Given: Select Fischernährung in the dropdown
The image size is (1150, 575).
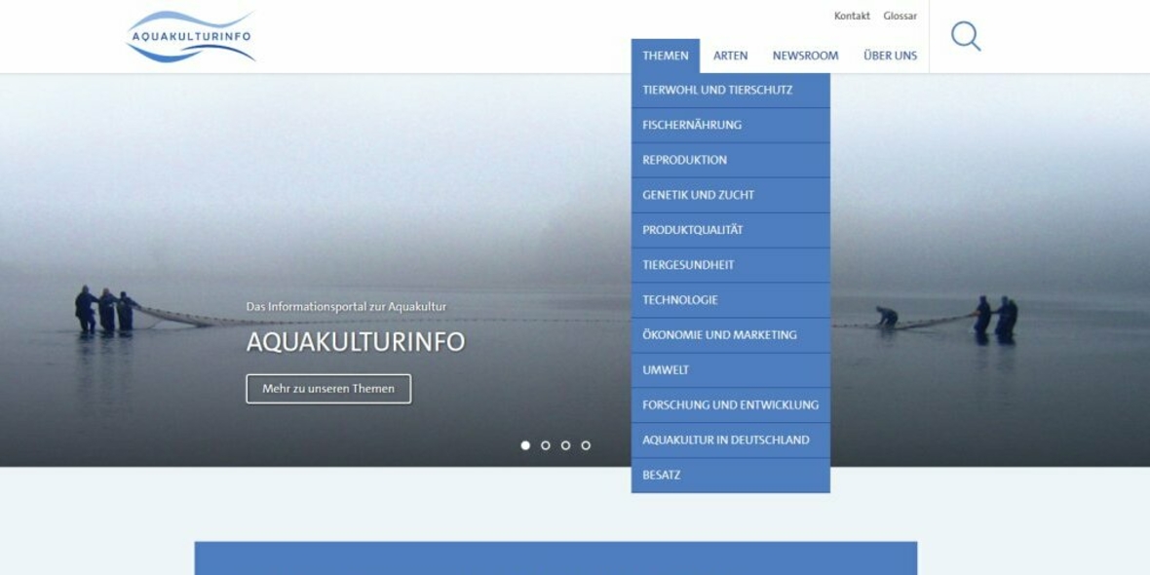Looking at the screenshot, I should pyautogui.click(x=692, y=125).
